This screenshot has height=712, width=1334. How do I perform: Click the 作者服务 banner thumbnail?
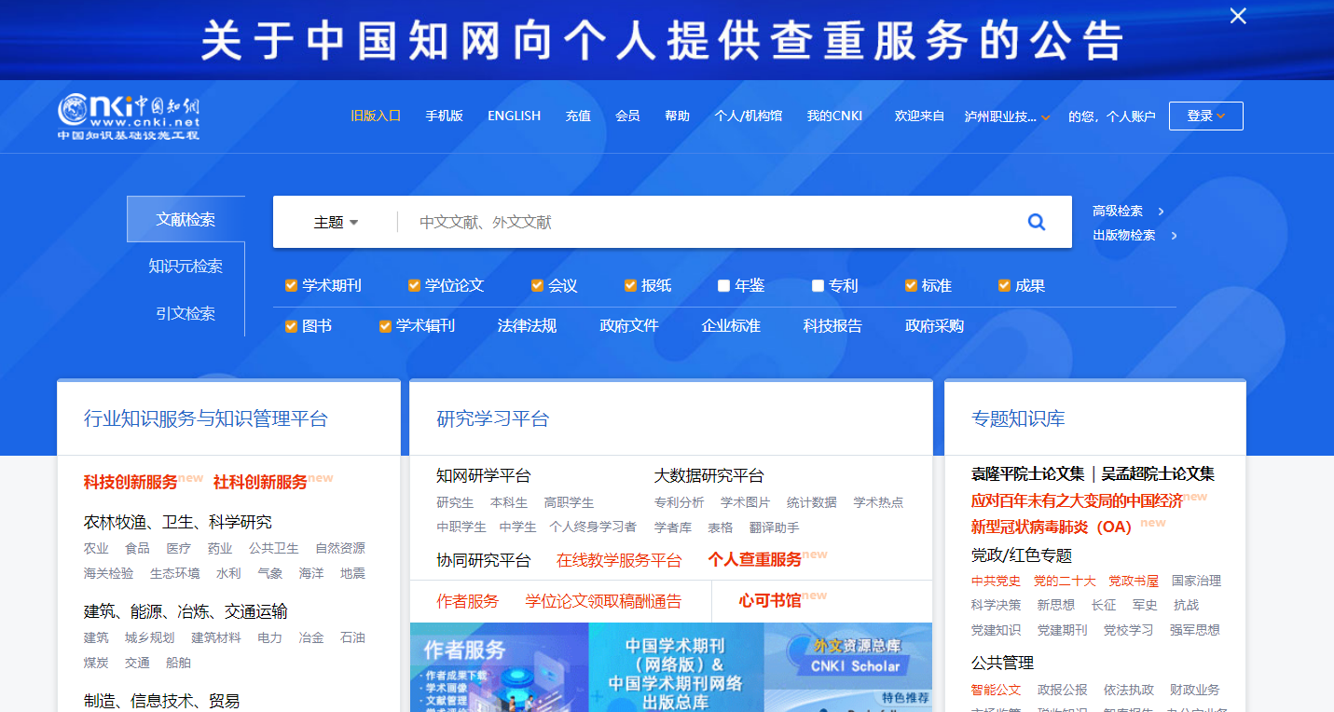pos(499,667)
